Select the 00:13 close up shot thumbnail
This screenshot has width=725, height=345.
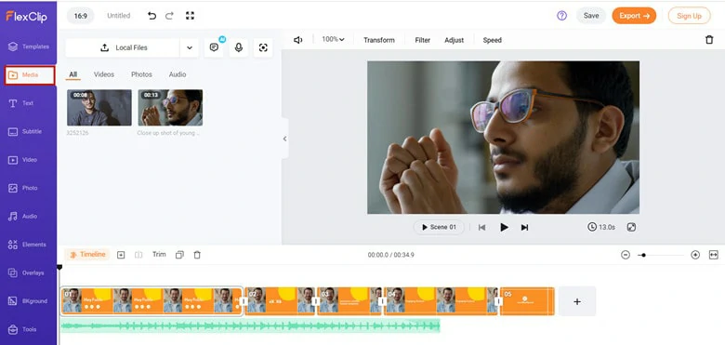170,108
